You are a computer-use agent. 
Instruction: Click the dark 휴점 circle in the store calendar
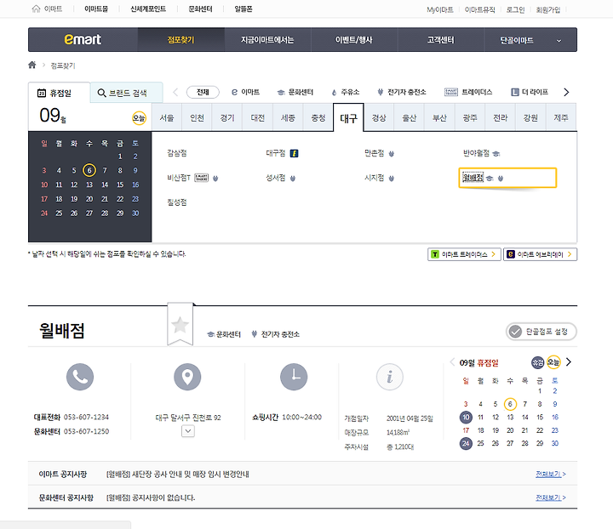click(x=537, y=362)
